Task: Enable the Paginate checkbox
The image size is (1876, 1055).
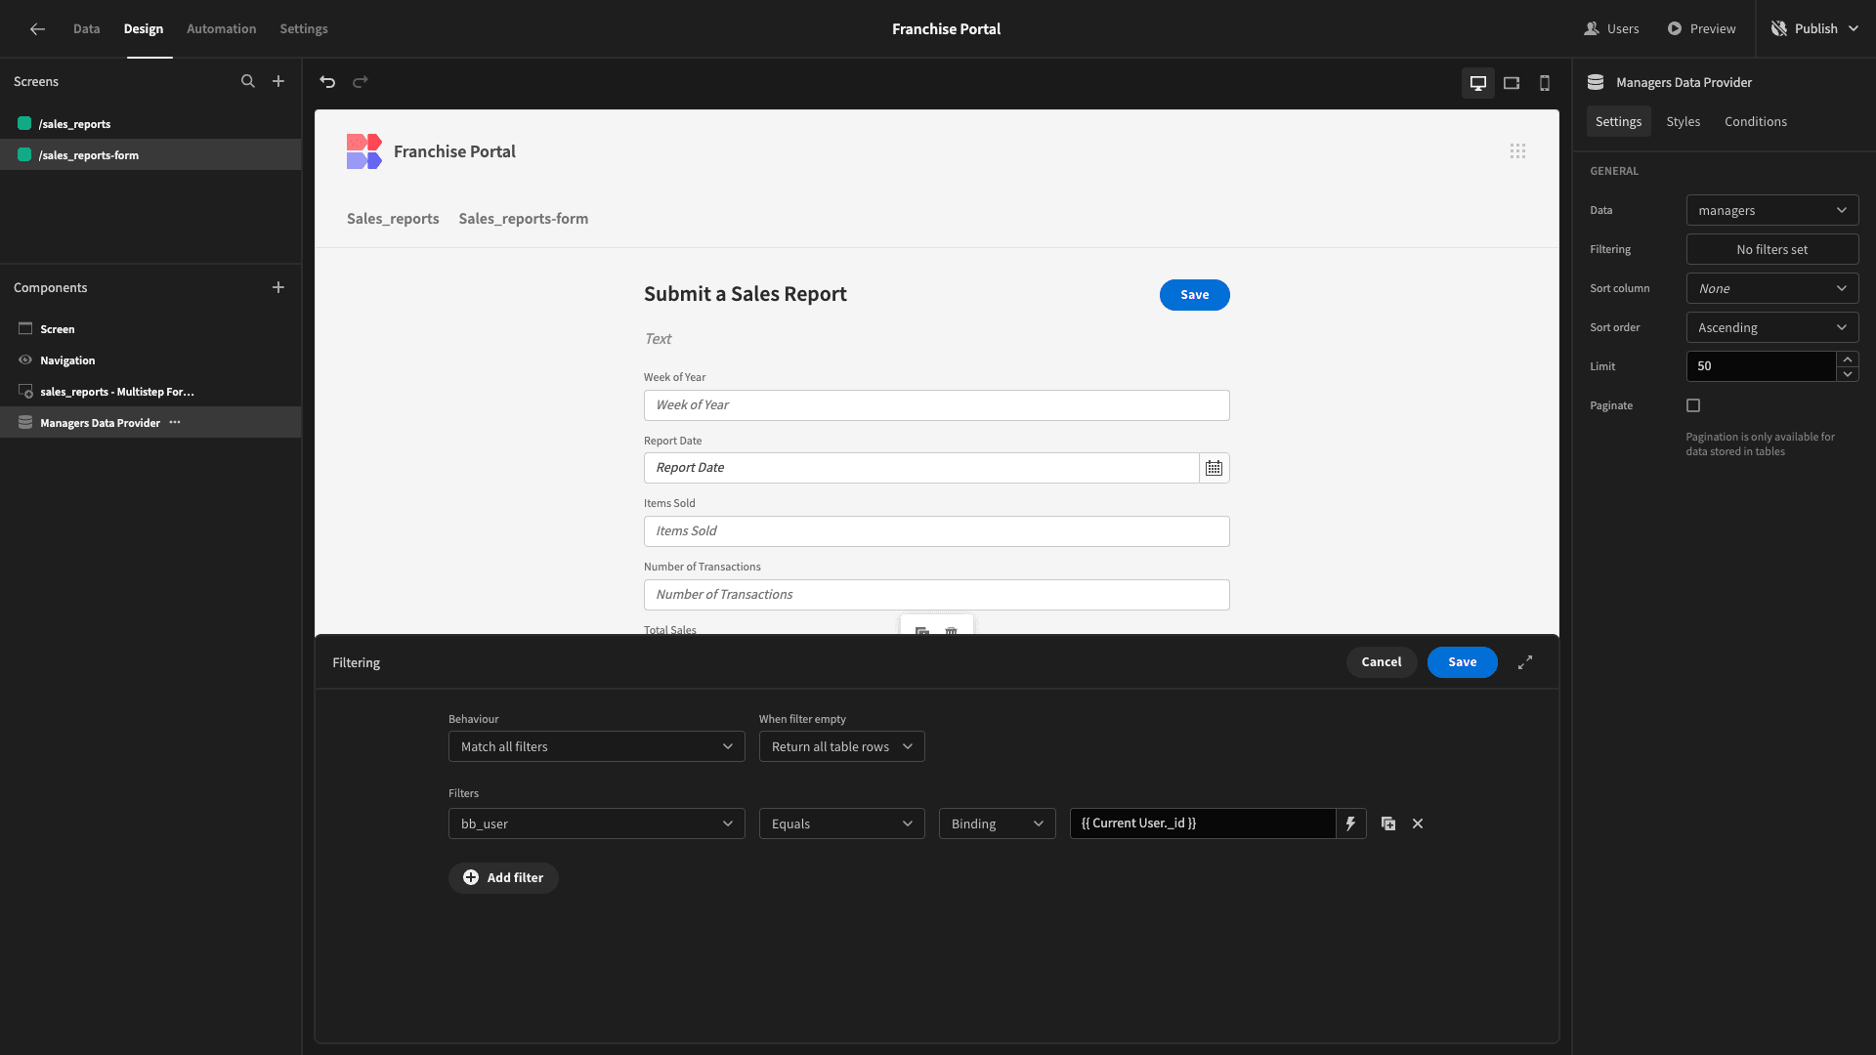Action: pos(1693,405)
